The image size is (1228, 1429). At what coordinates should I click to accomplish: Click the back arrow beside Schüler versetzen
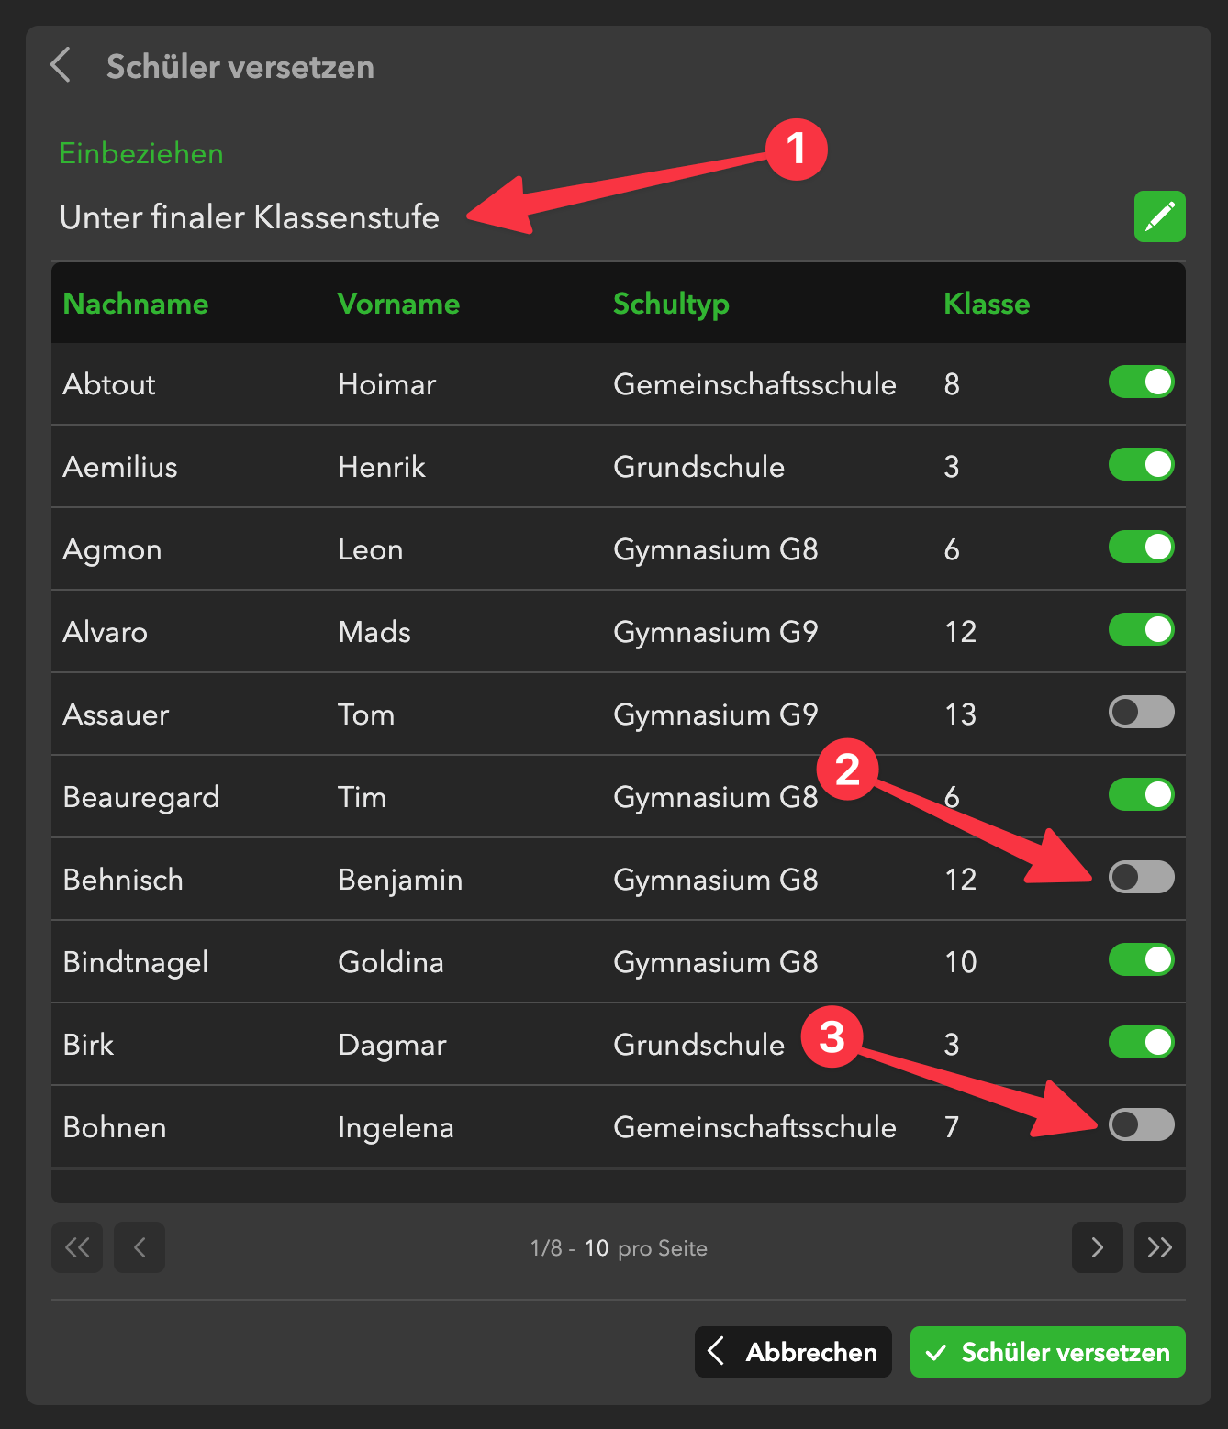click(x=61, y=66)
